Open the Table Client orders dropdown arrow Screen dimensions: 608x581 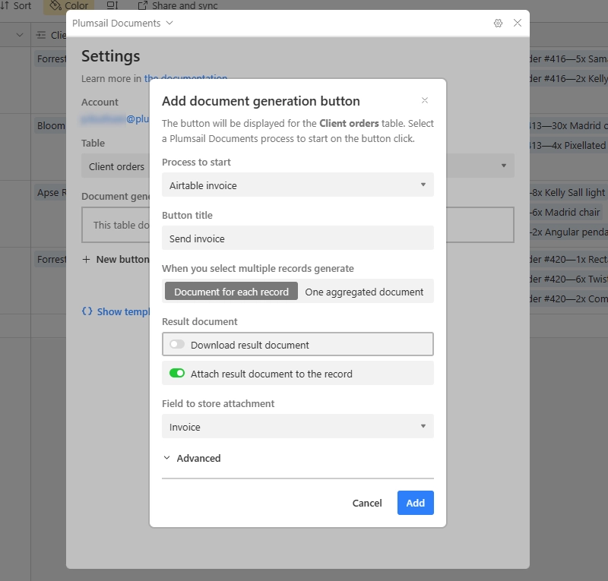[x=503, y=166]
